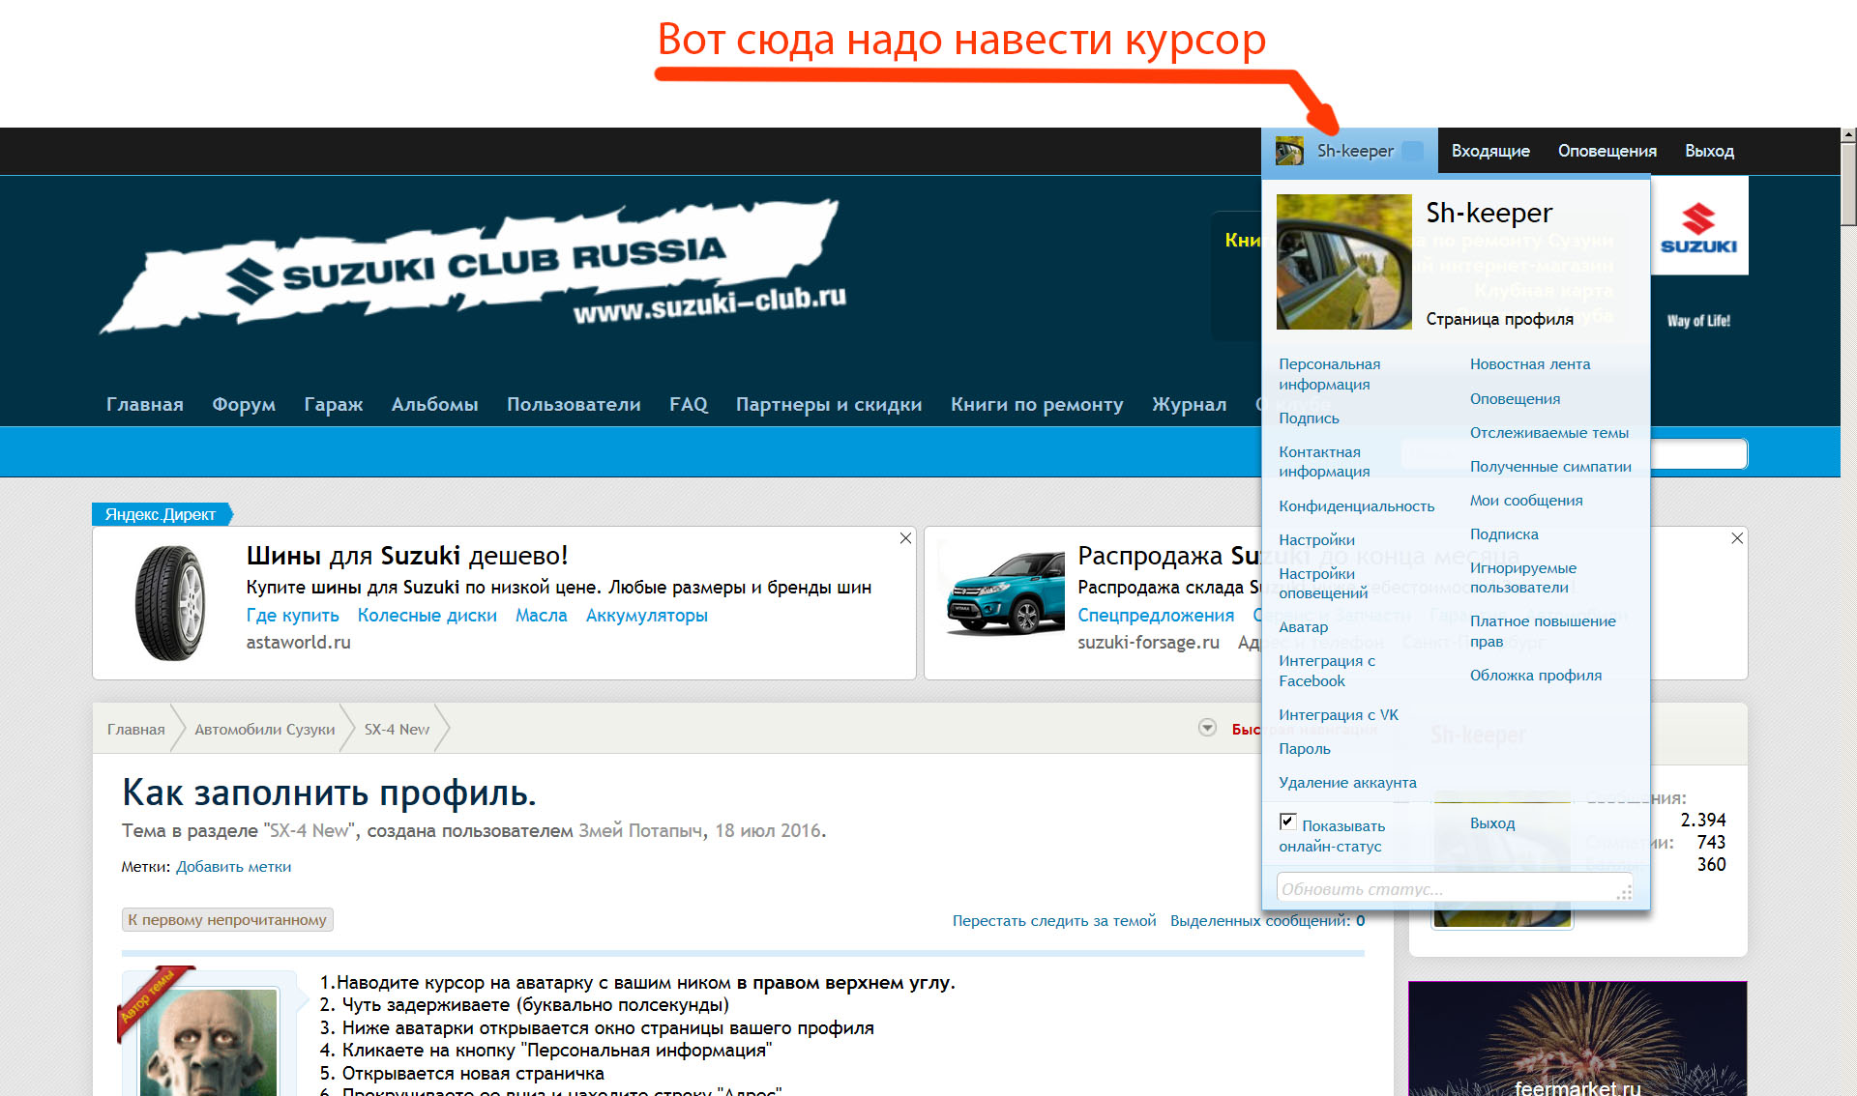Open Мои сообщения
The image size is (1857, 1096).
tap(1526, 500)
